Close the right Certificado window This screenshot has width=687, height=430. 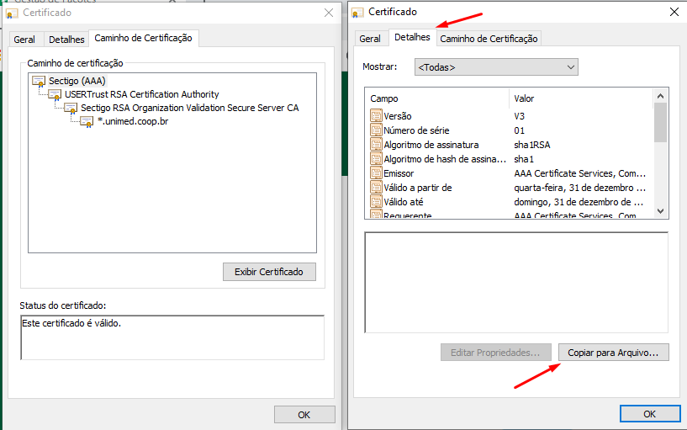(x=674, y=12)
